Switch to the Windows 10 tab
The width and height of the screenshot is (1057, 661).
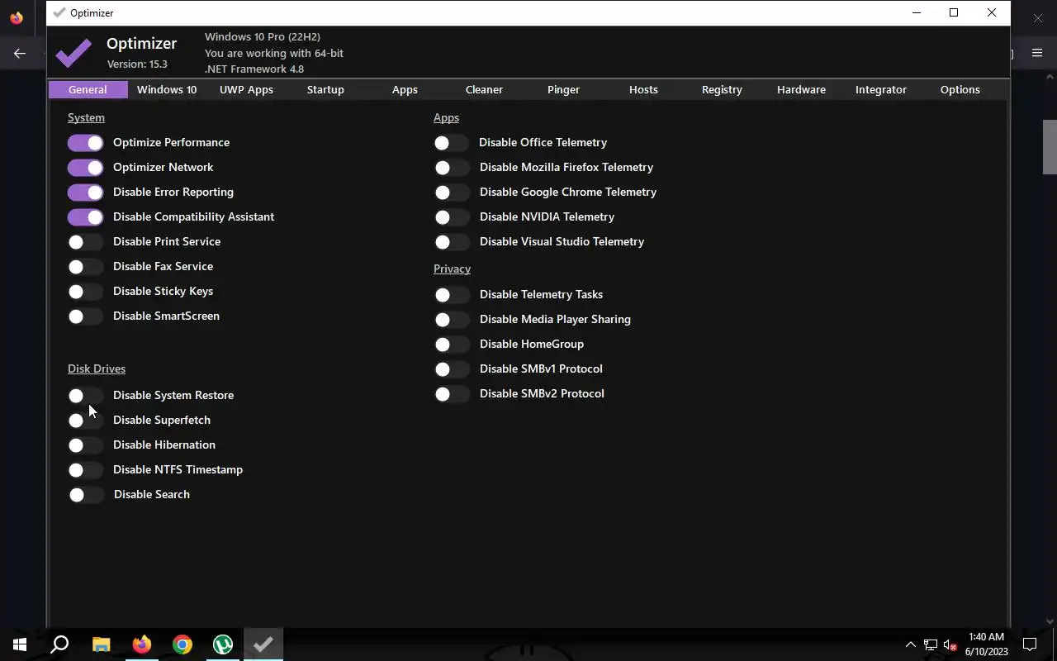[167, 89]
